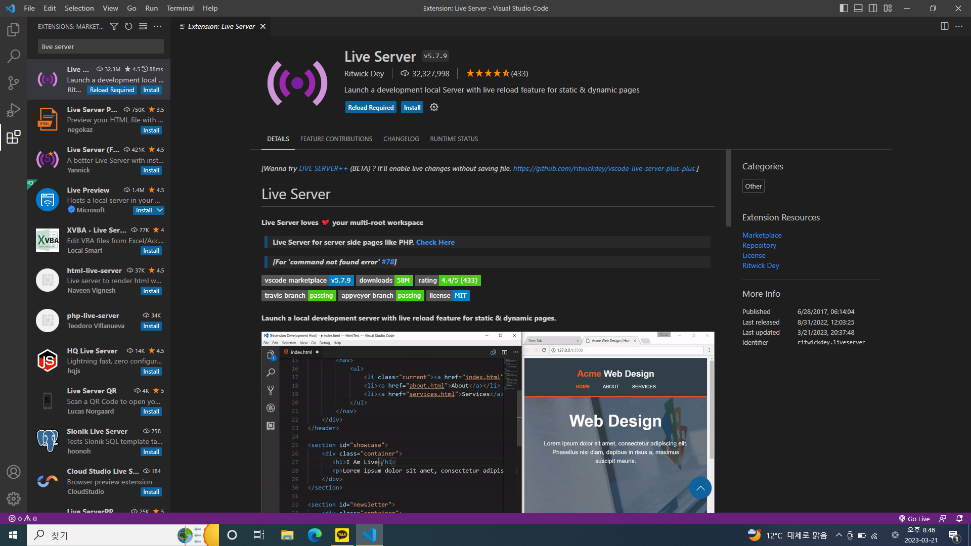
Task: Open the notifications bell in status bar
Action: pos(959,519)
